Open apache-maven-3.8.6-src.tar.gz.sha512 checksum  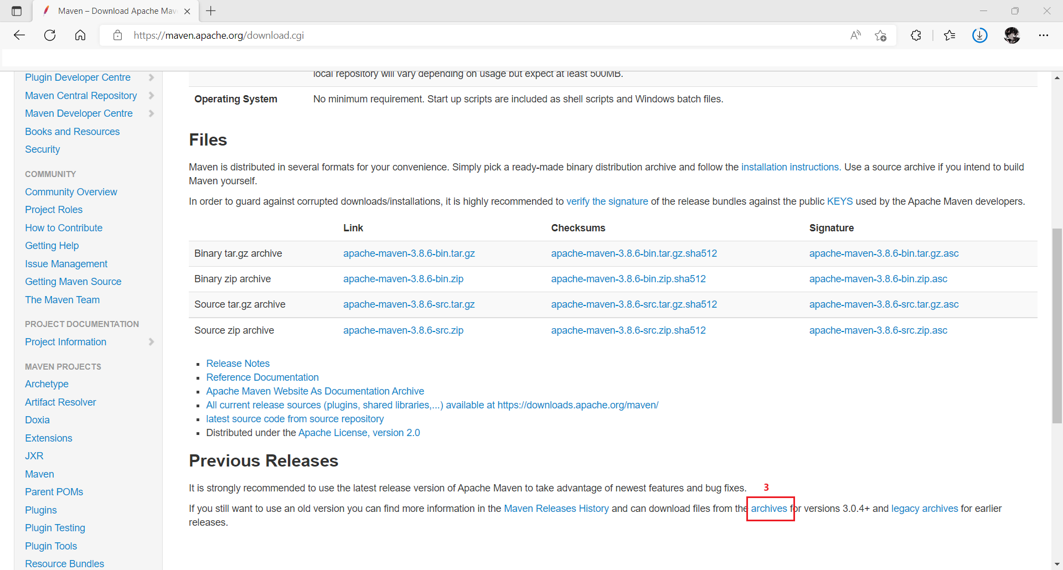634,304
